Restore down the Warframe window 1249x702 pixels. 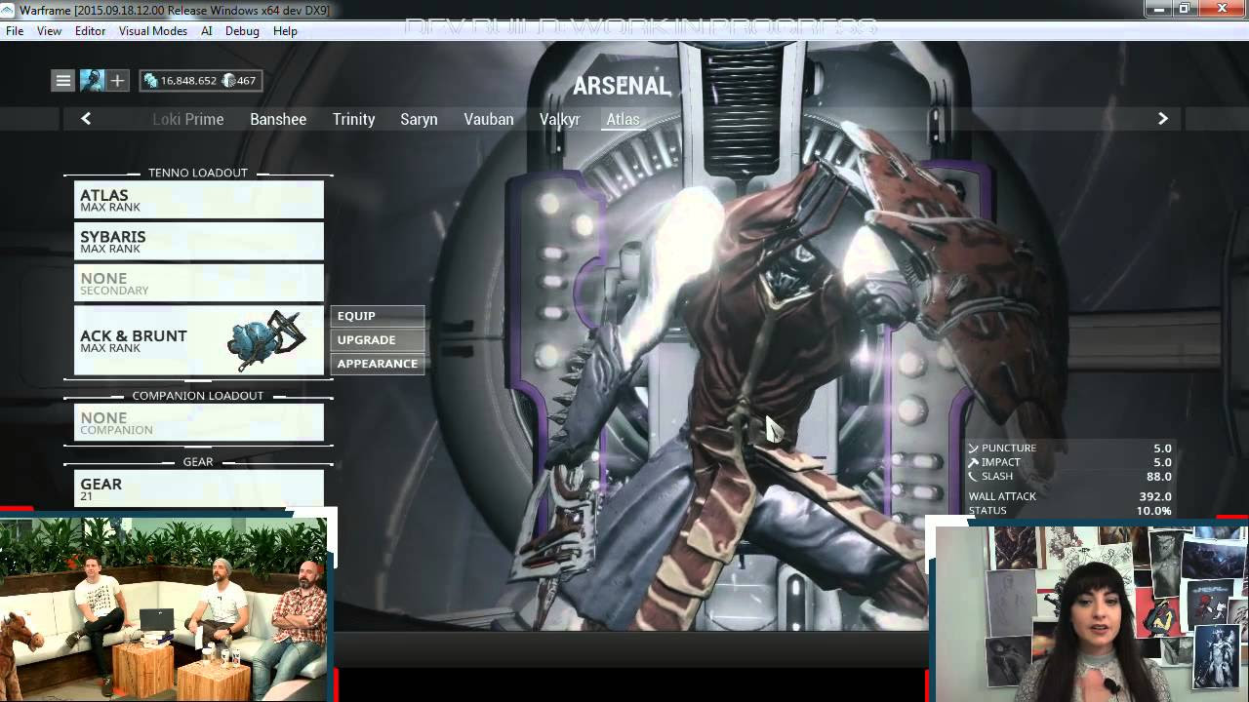click(1185, 9)
